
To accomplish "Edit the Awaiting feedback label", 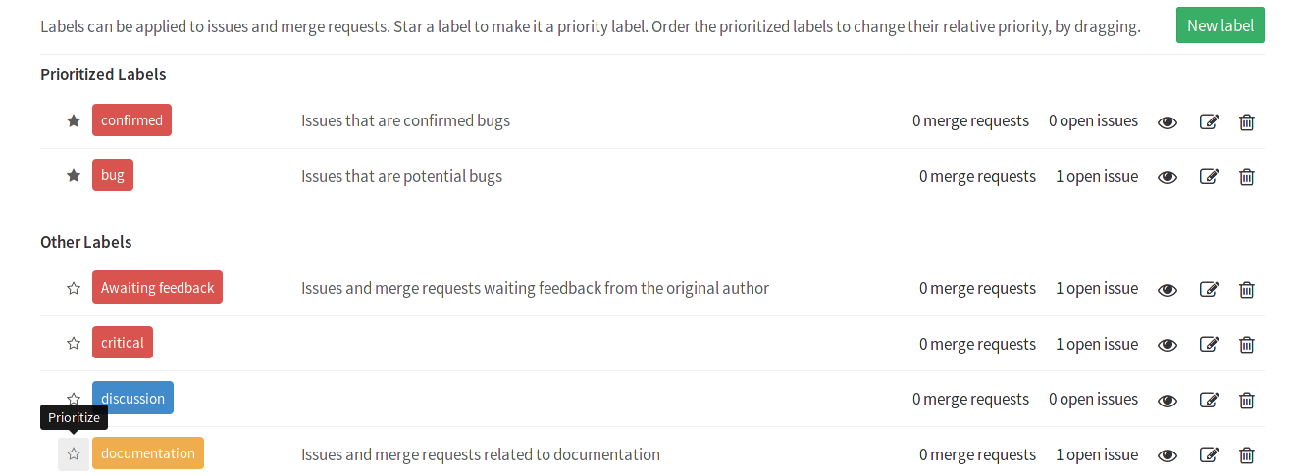I will [1209, 289].
